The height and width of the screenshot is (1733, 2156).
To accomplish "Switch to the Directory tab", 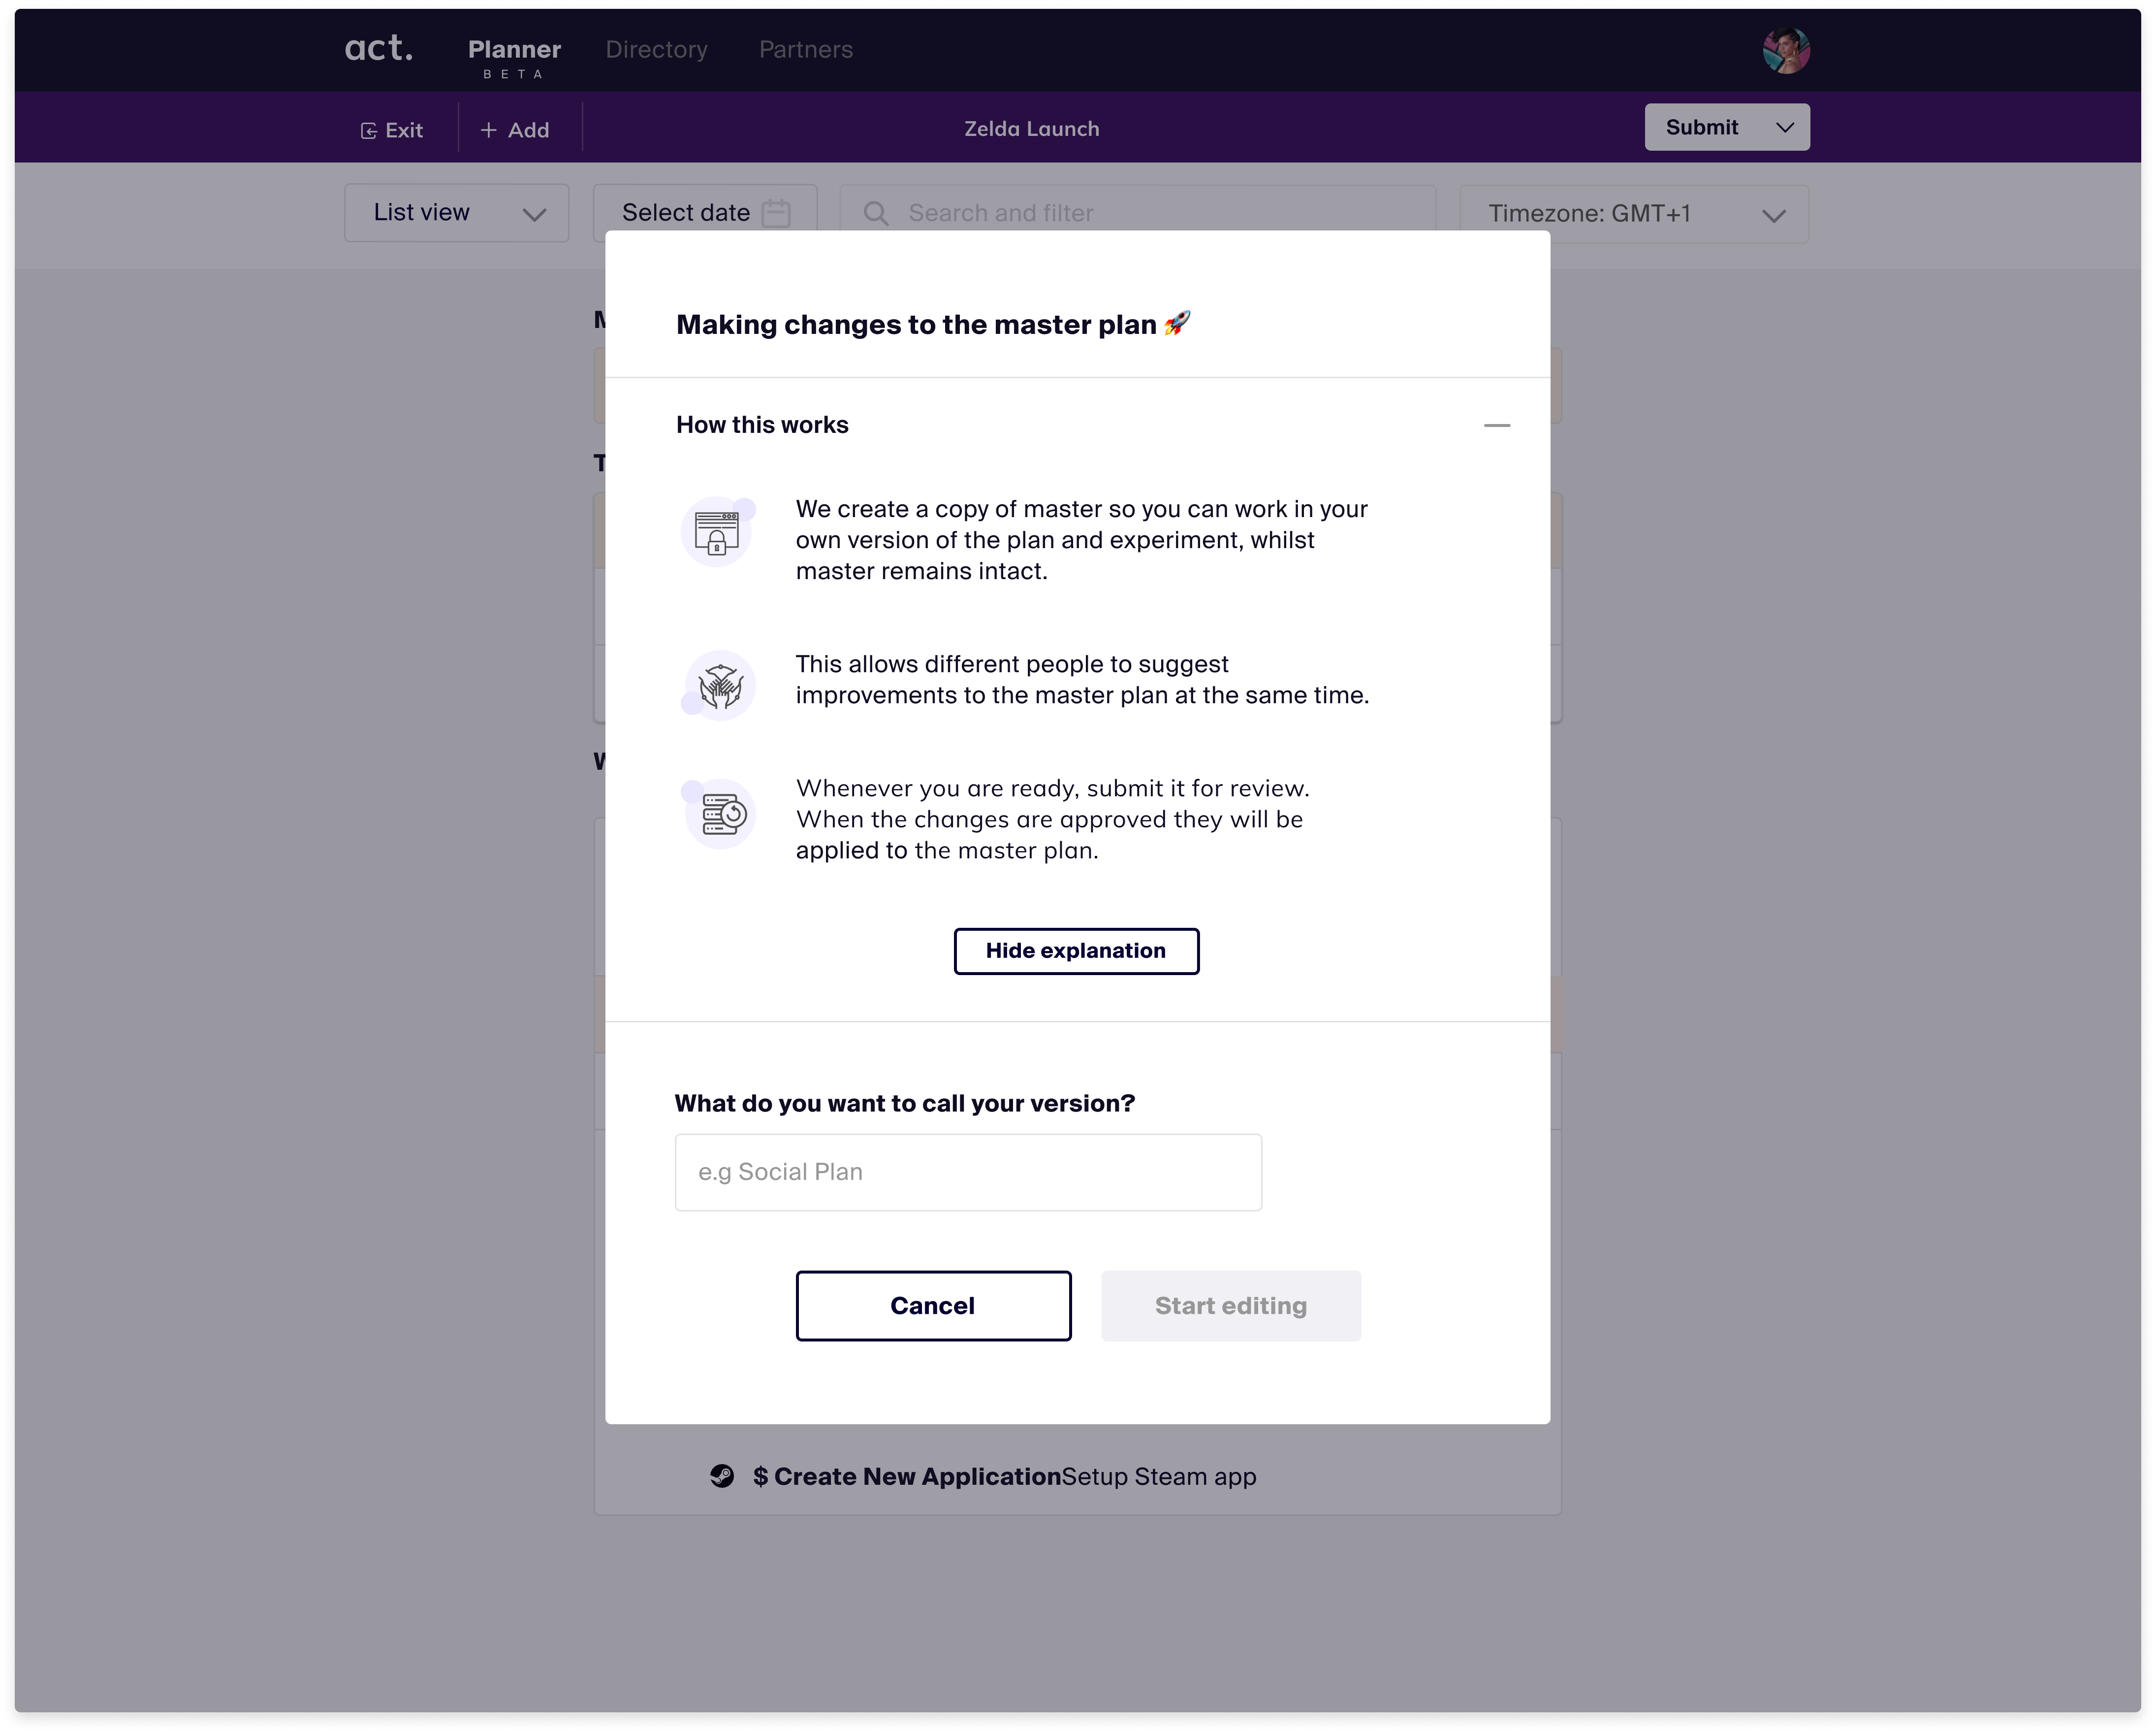I will click(656, 50).
